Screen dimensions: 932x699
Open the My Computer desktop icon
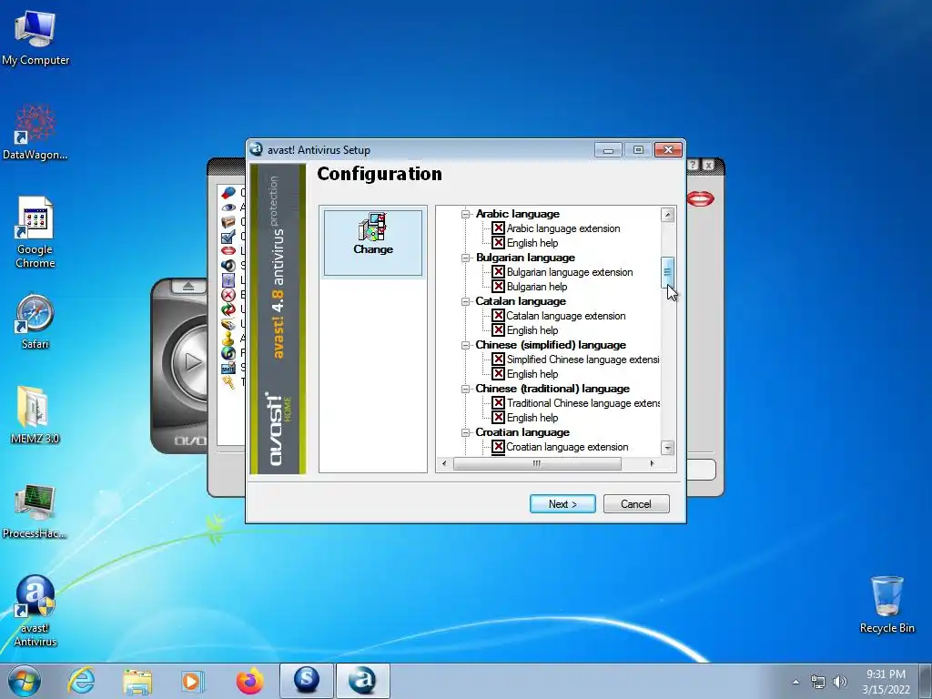pos(35,38)
